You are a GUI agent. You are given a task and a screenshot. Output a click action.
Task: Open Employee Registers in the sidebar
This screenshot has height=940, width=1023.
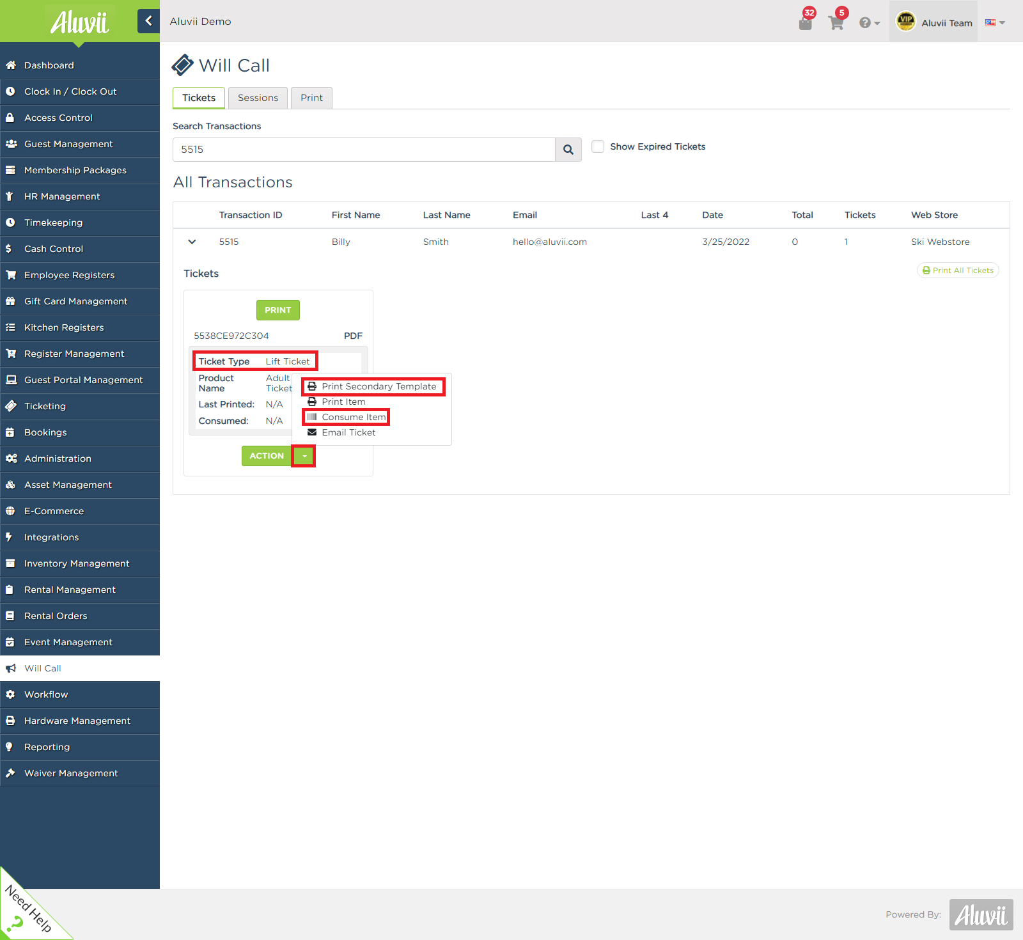(80, 275)
